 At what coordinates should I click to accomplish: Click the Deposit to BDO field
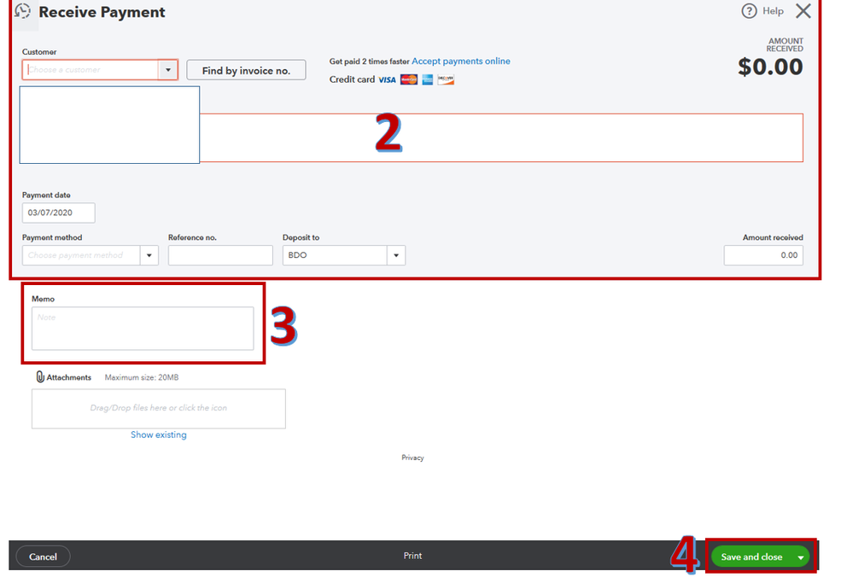pyautogui.click(x=335, y=255)
